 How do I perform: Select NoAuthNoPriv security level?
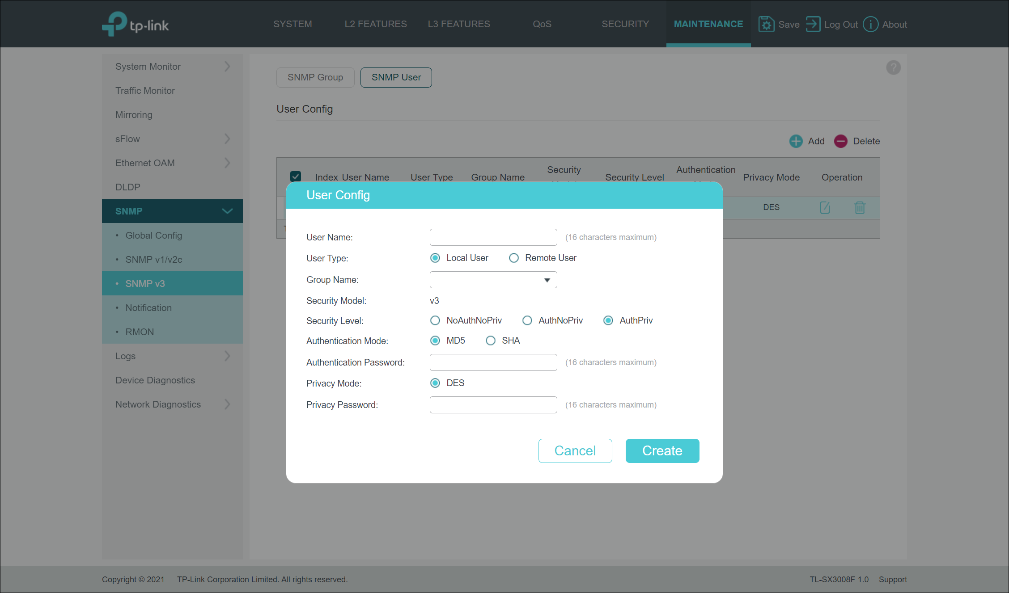[x=435, y=320]
